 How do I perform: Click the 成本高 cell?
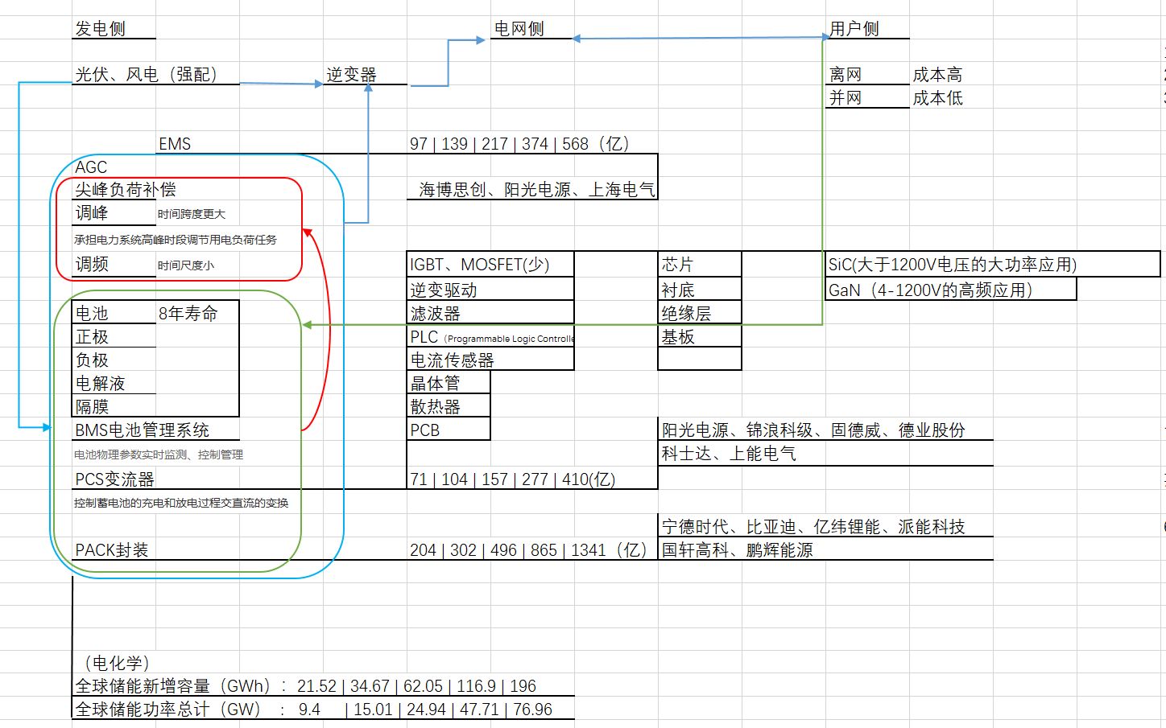pyautogui.click(x=938, y=75)
